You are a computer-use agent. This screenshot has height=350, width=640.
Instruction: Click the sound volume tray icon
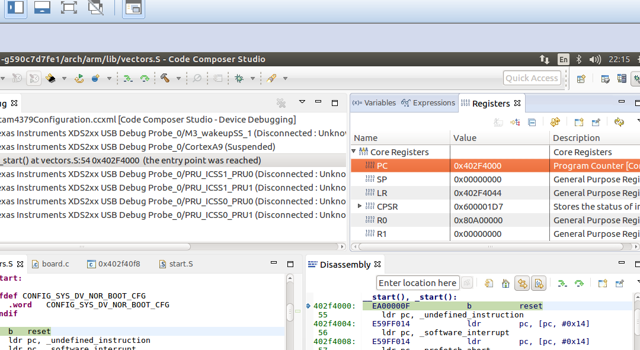pos(595,60)
